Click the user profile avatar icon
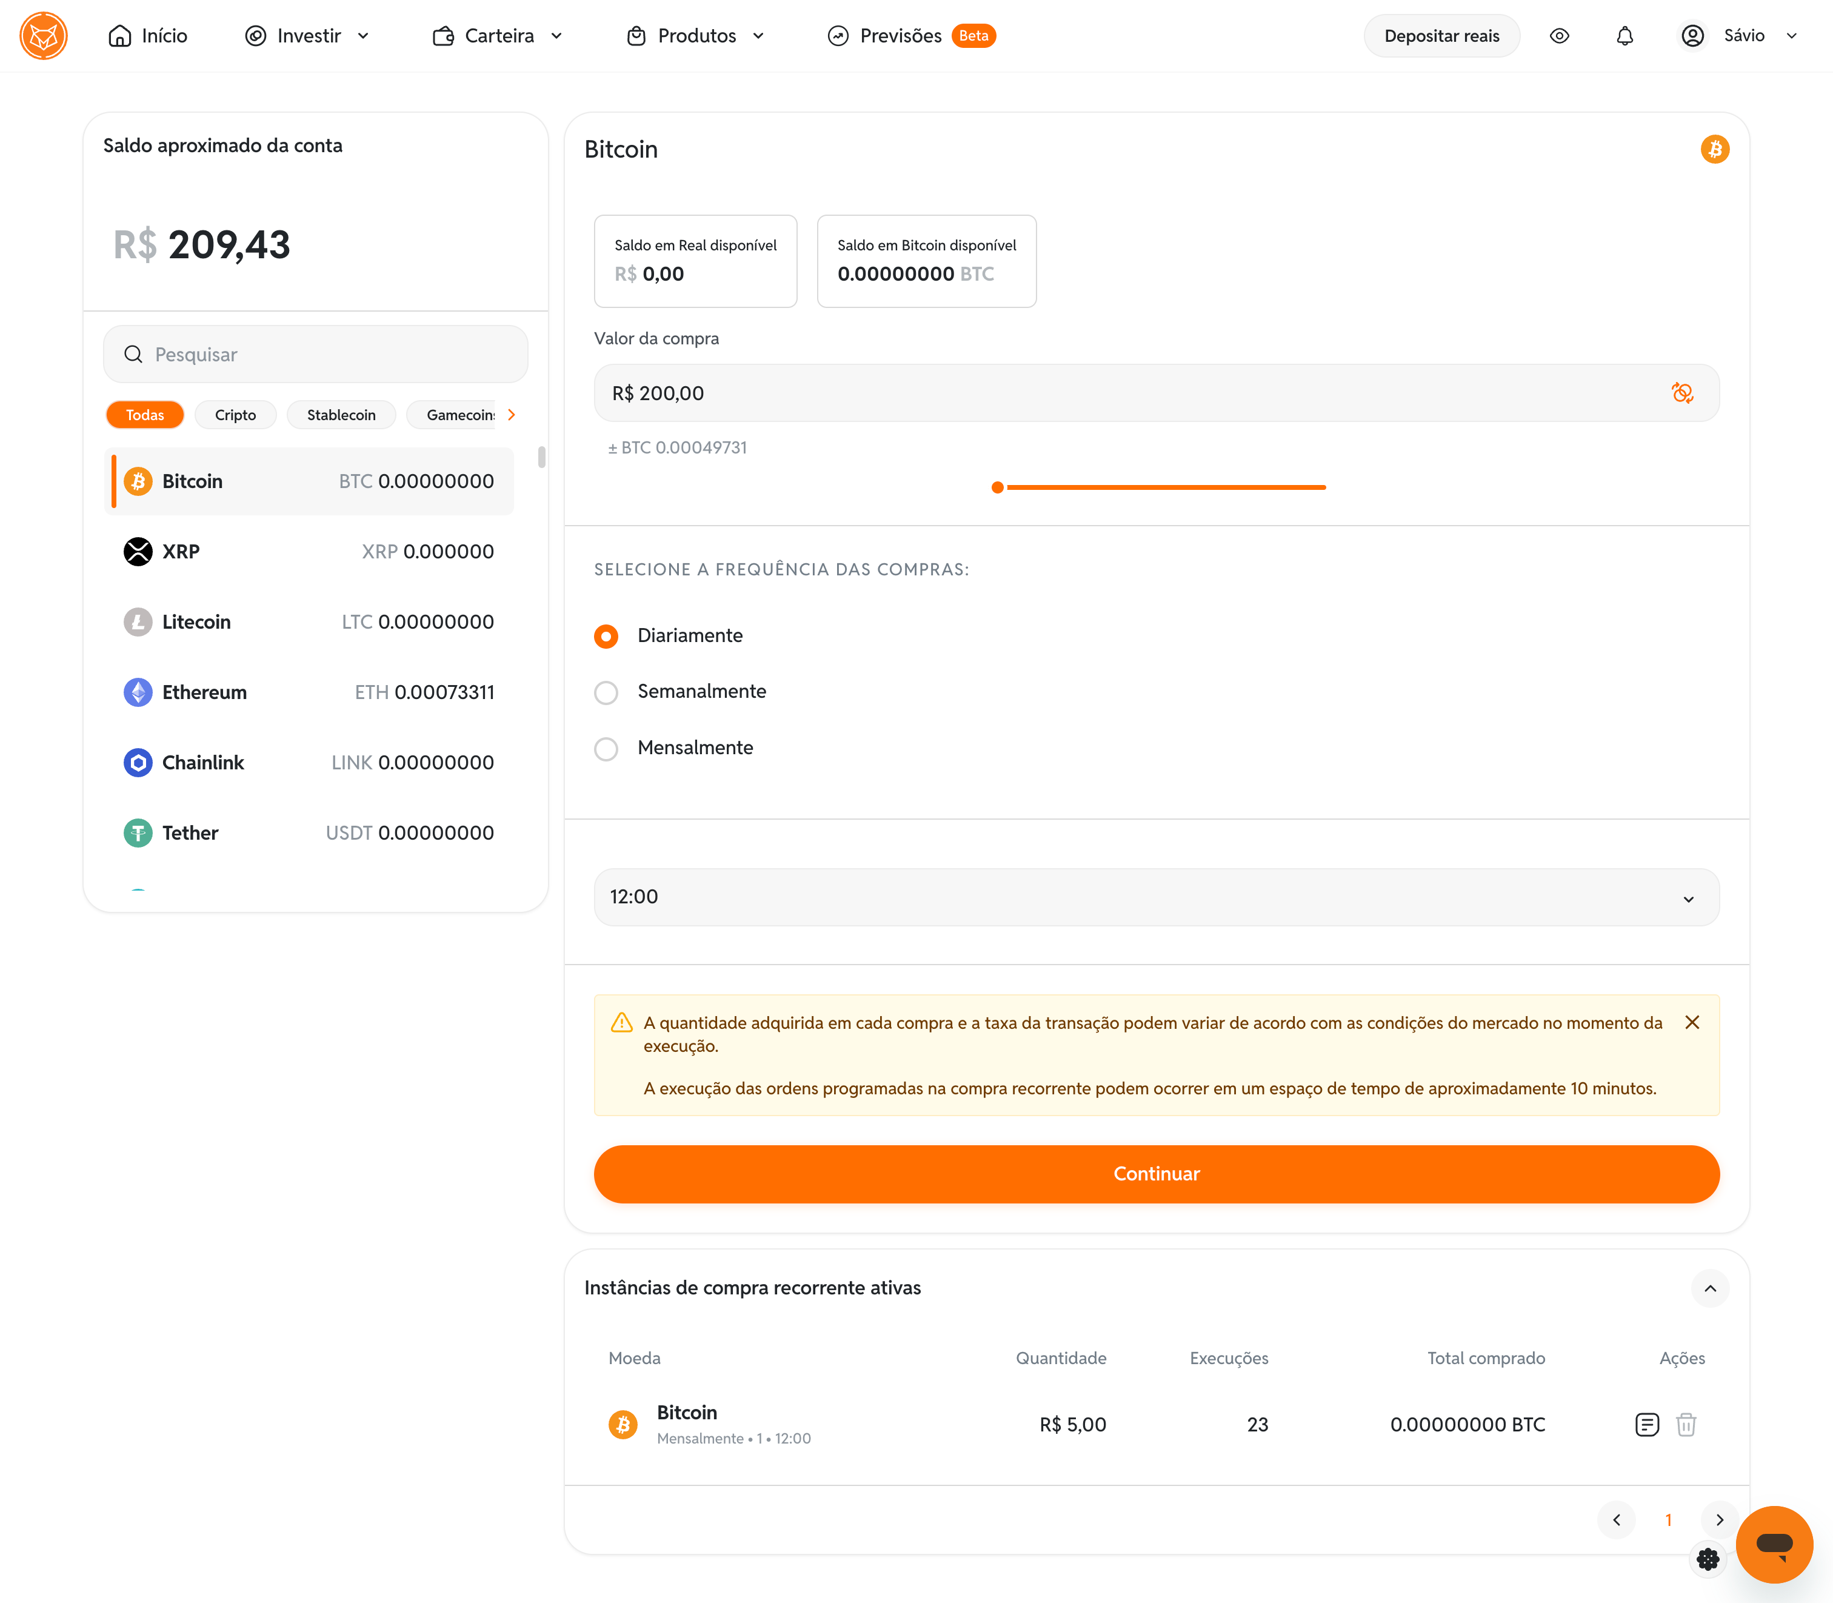The image size is (1833, 1603). 1692,36
